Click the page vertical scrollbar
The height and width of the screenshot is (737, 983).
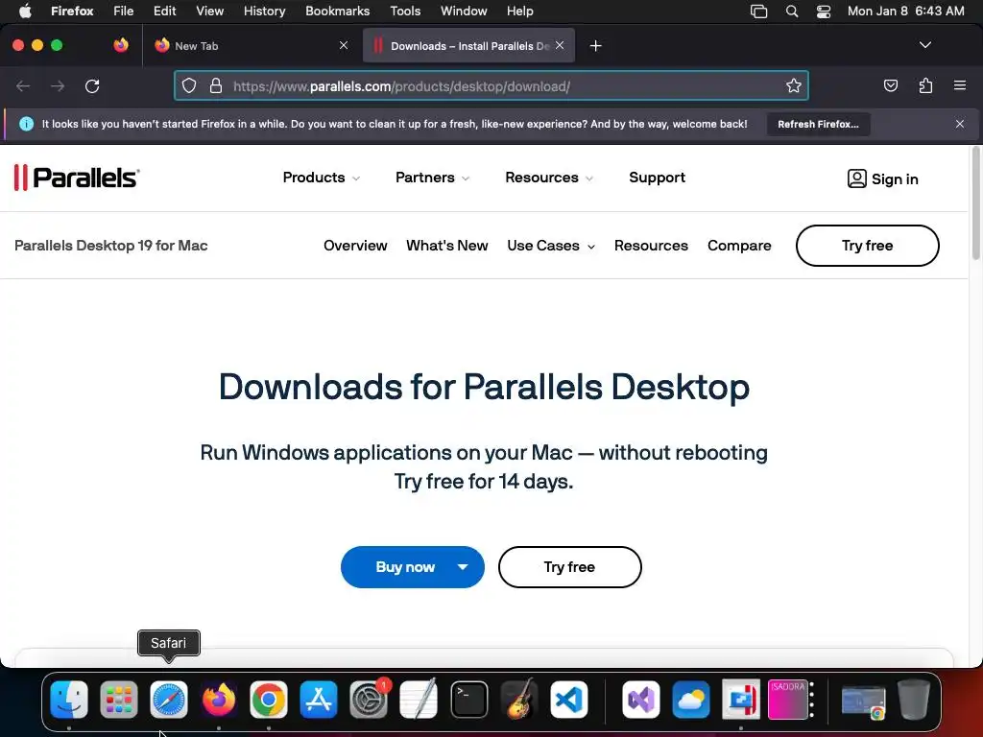click(x=975, y=203)
